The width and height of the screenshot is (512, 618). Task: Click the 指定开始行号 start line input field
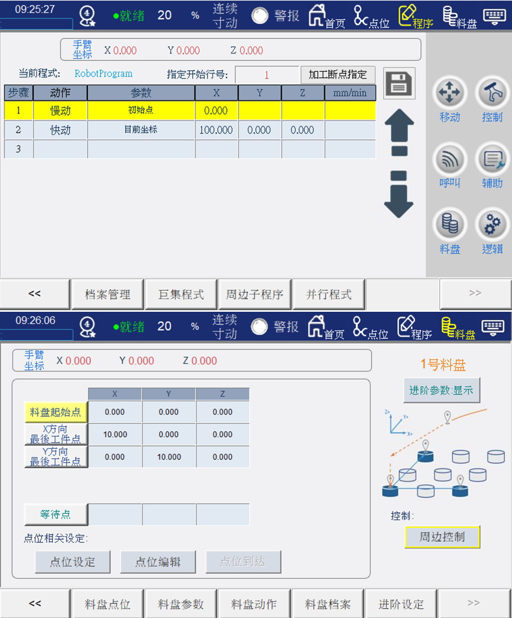click(267, 75)
